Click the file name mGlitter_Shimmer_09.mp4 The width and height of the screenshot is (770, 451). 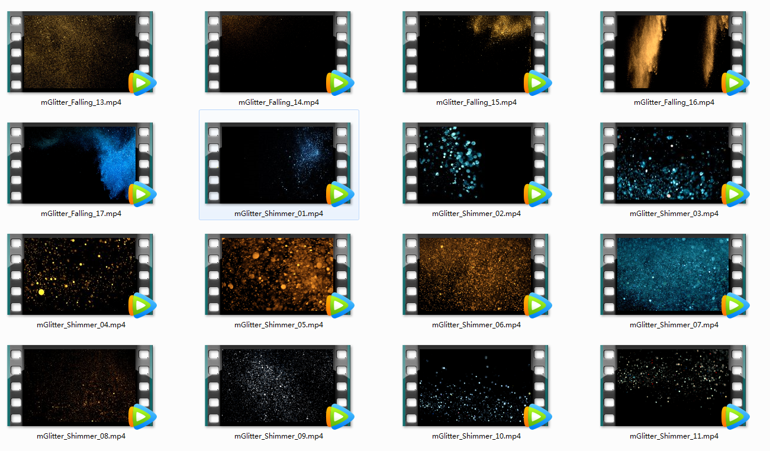(279, 436)
